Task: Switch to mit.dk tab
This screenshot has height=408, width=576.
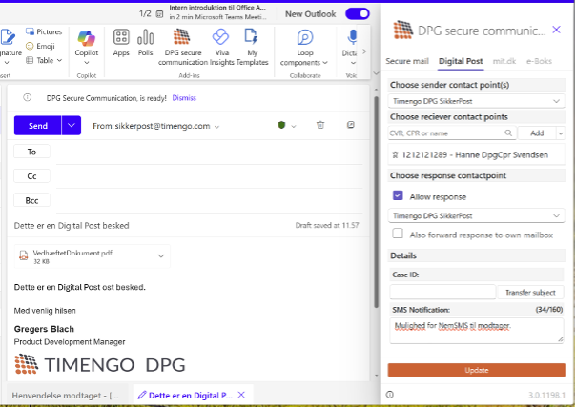Action: coord(504,61)
